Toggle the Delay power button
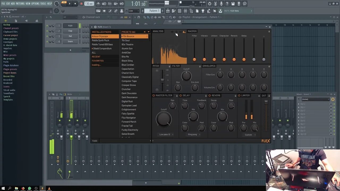 click(181, 95)
